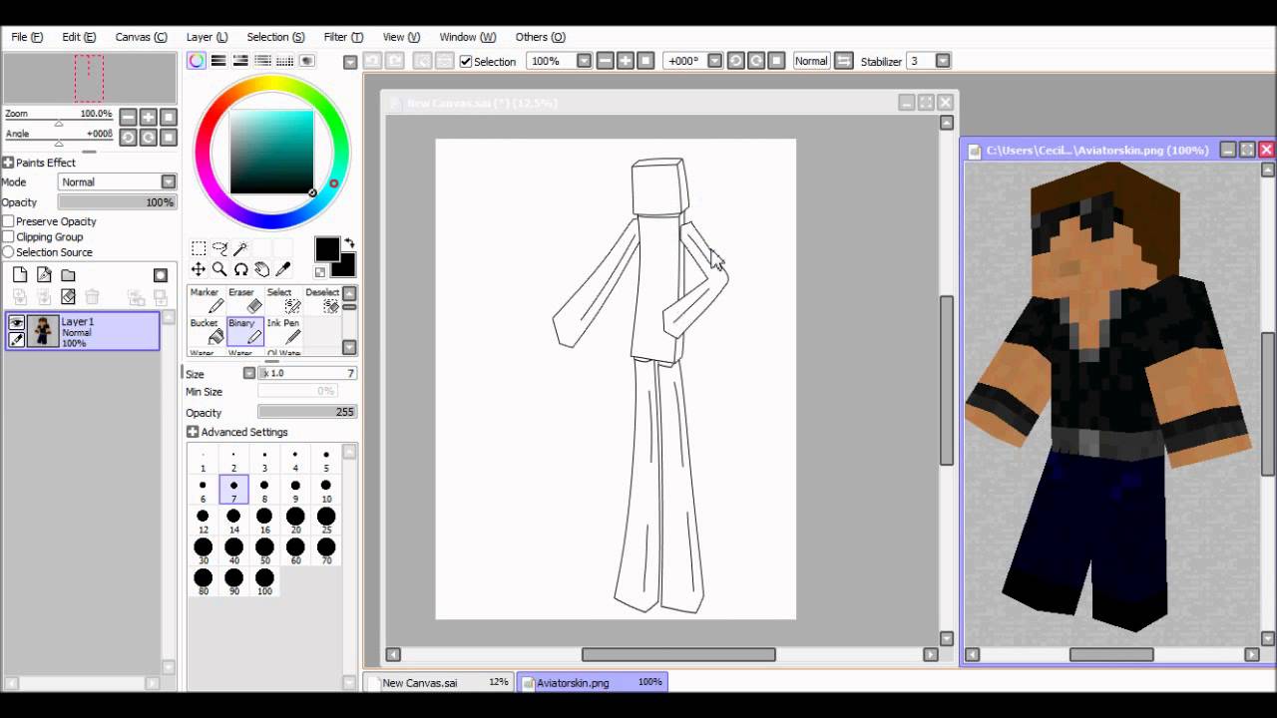Image resolution: width=1277 pixels, height=718 pixels.
Task: Open the brush Size multiplier dropdown
Action: 249,373
